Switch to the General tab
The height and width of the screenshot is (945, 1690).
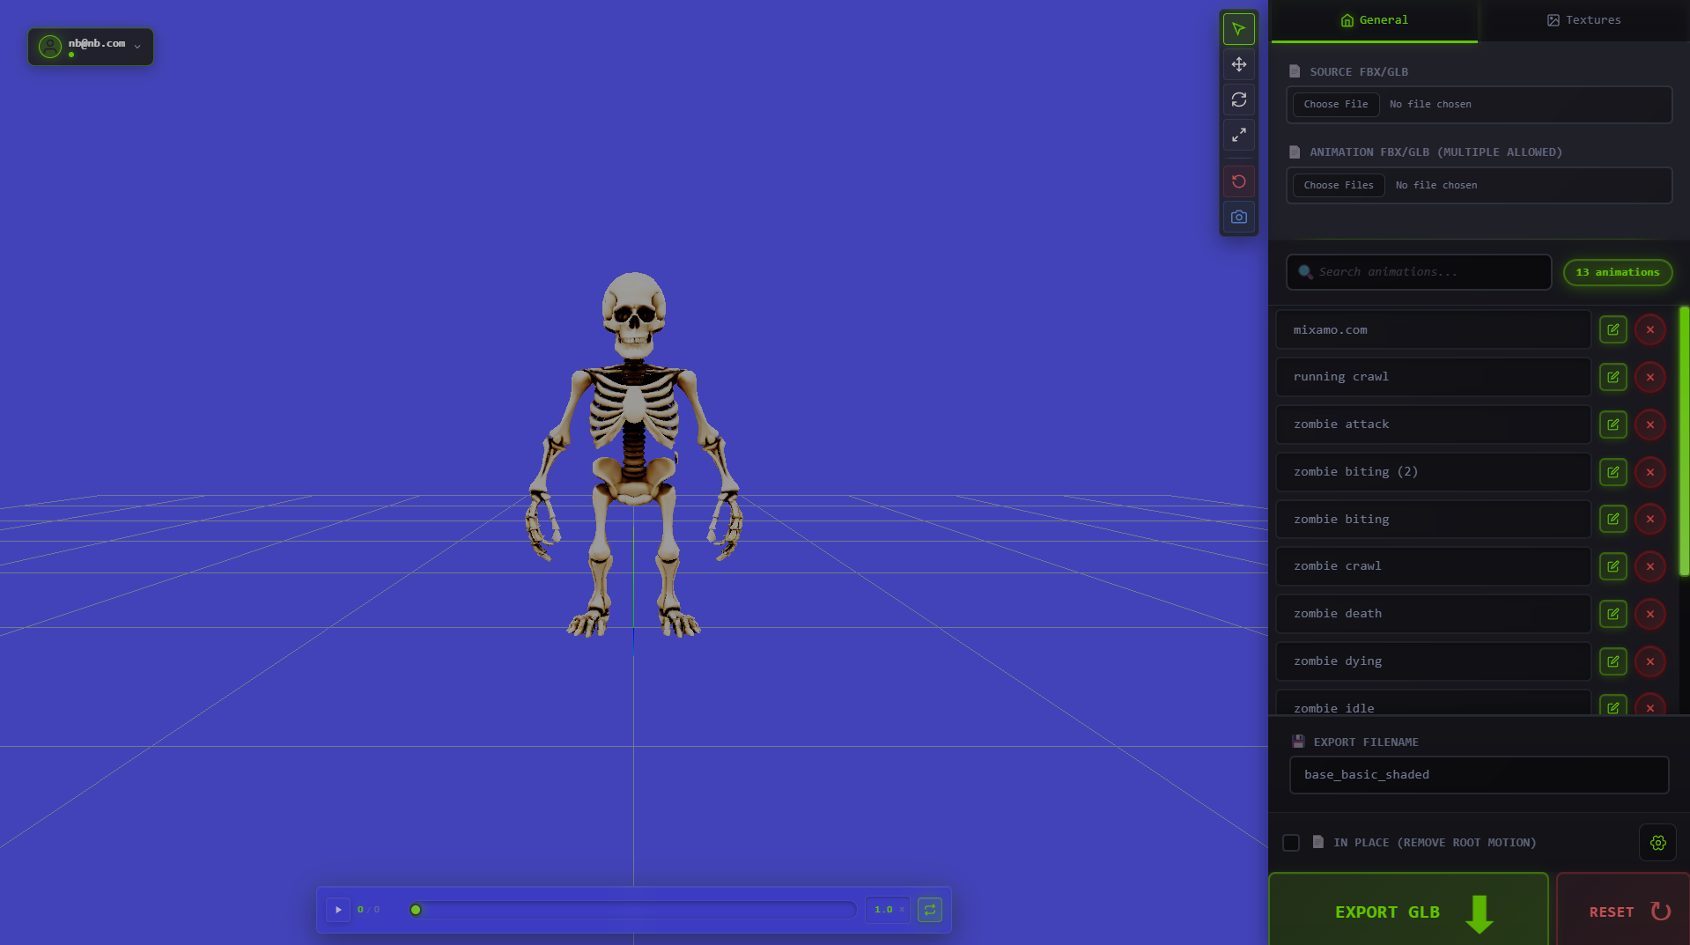(x=1374, y=20)
